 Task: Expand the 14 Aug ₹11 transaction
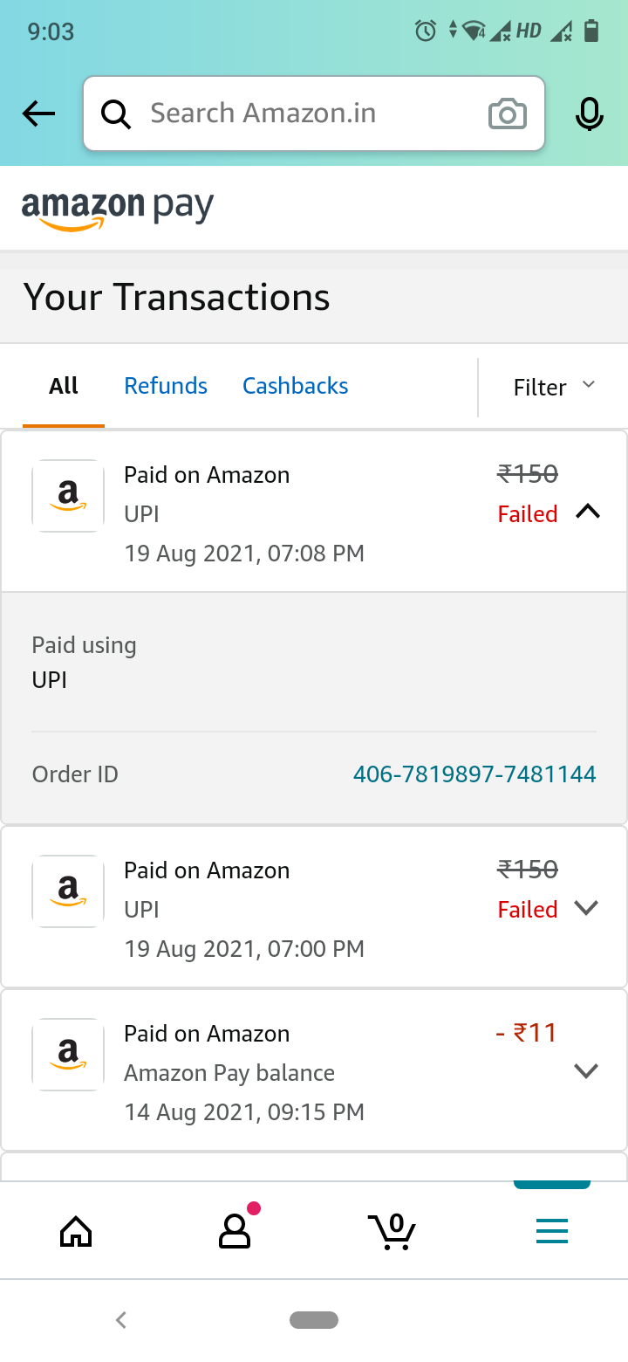(x=586, y=1071)
